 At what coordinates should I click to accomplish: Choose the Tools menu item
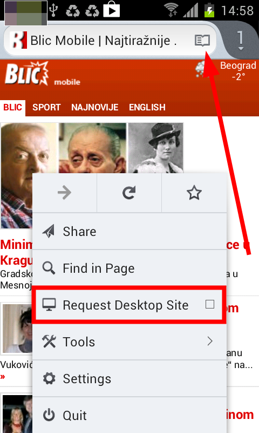pyautogui.click(x=129, y=342)
